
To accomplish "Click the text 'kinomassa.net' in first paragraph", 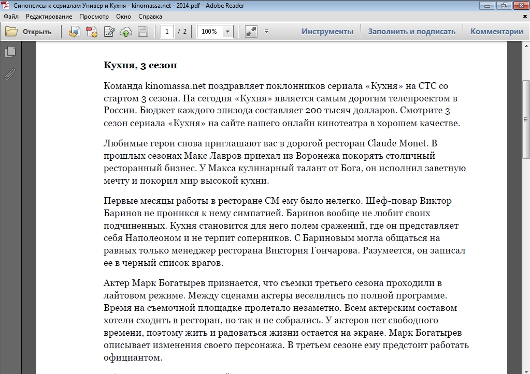I will point(175,86).
